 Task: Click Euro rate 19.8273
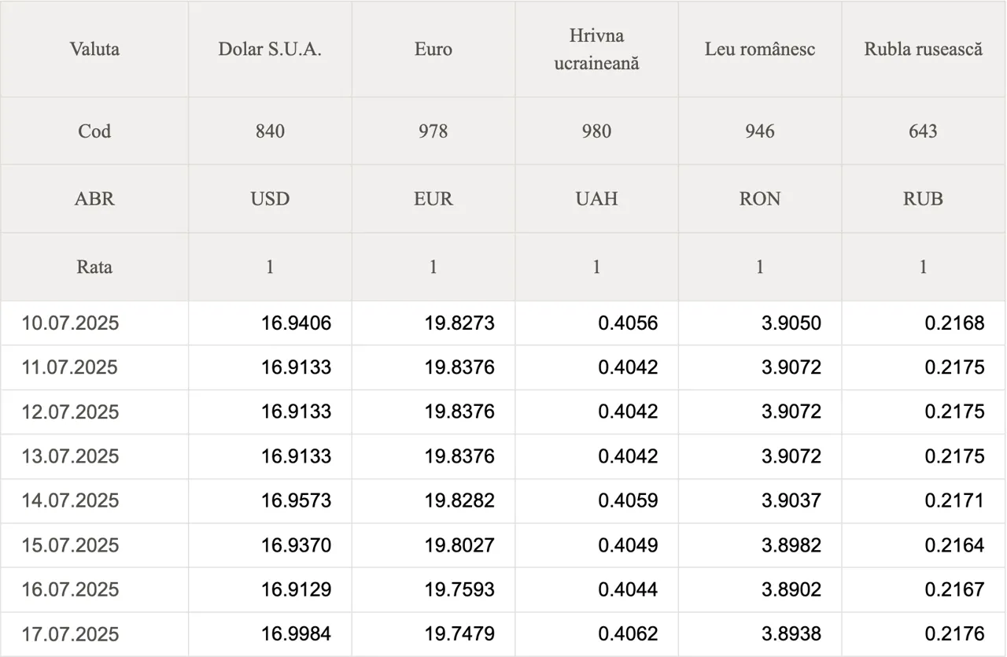coord(459,323)
